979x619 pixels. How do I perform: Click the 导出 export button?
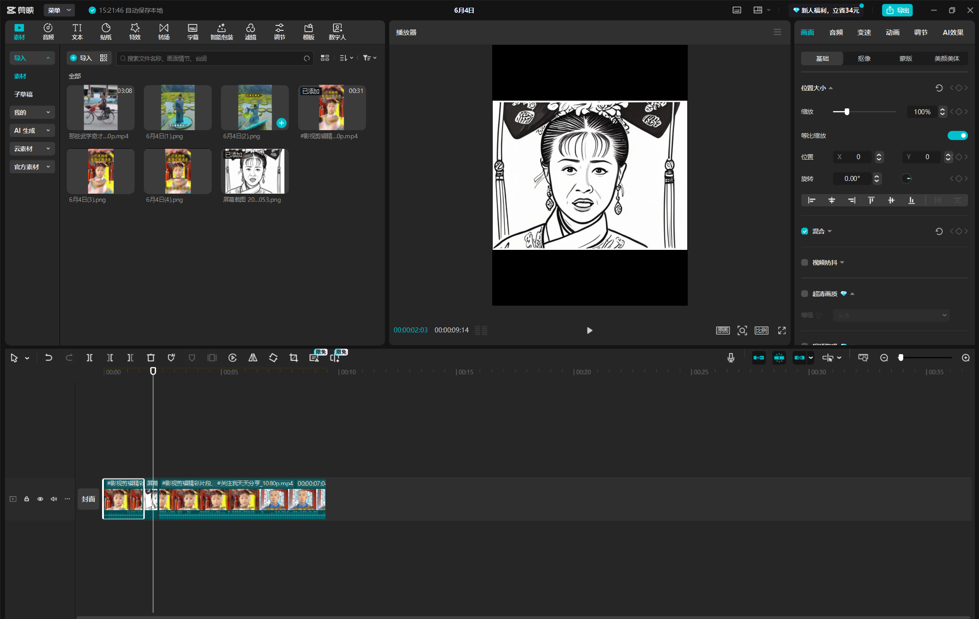coord(897,10)
